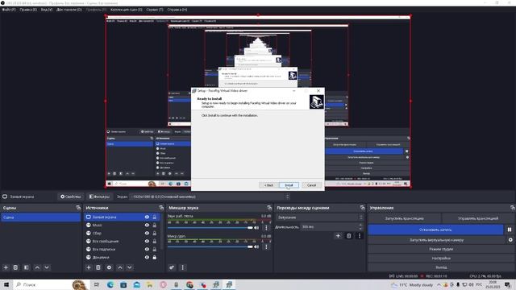Viewport: 516px width, 290px height.
Task: Hide the Music source with its eye icon
Action: (147, 225)
